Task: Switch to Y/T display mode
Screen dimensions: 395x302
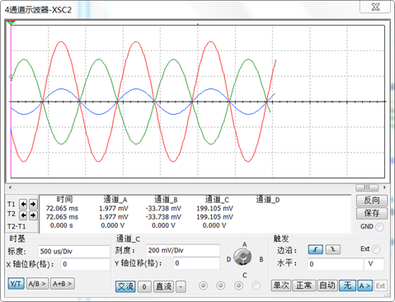Action: [x=16, y=284]
